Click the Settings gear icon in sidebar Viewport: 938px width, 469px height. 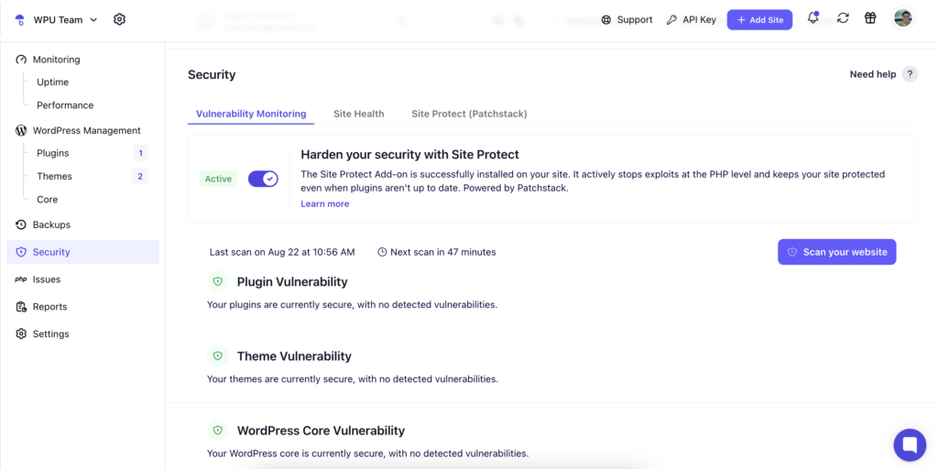(22, 333)
